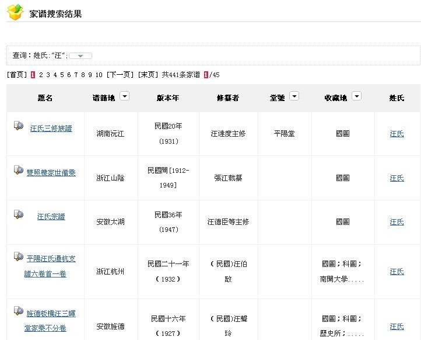Select the 民國36年 (1947) cell
This screenshot has height=340, width=421.
click(x=169, y=222)
